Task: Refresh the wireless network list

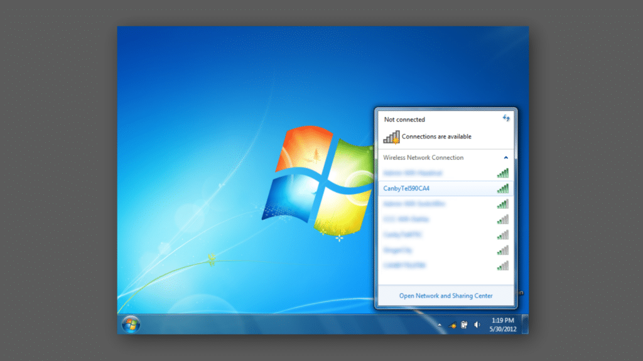Action: [x=506, y=118]
